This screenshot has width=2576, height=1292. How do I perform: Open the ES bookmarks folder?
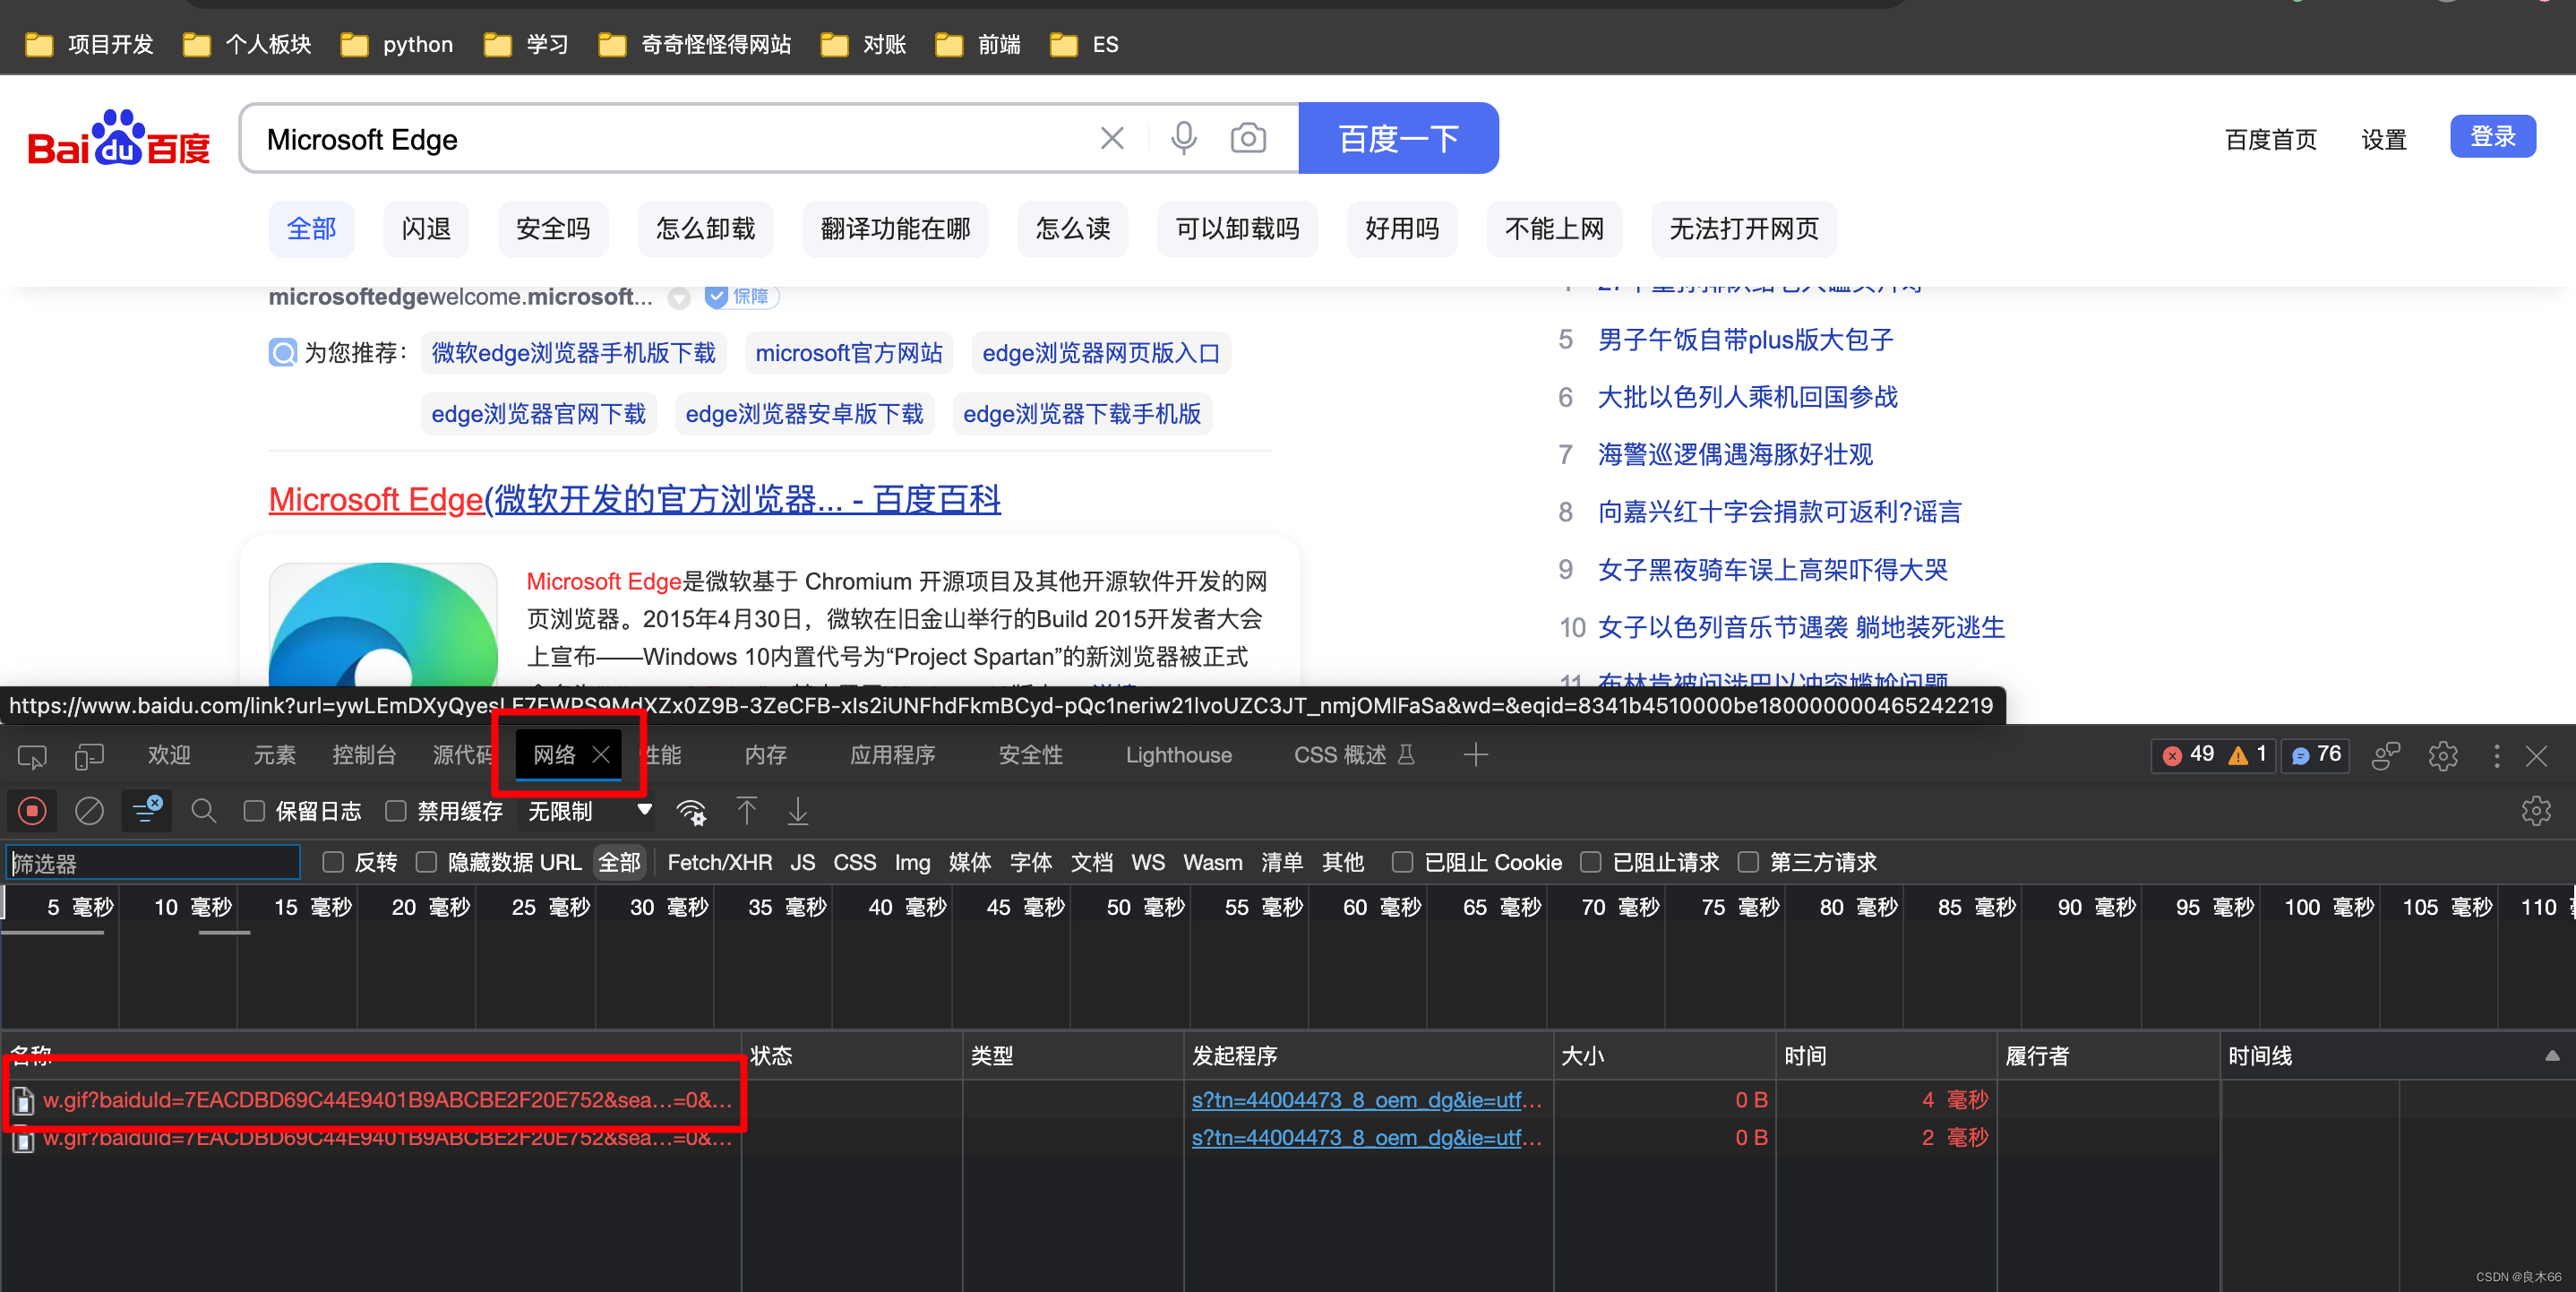pyautogui.click(x=1084, y=45)
